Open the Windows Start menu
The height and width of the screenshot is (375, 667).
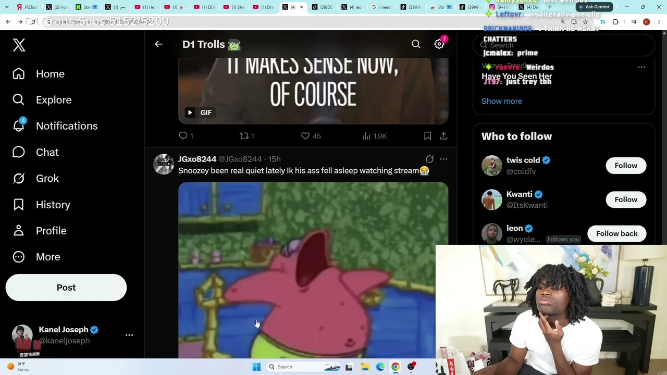pos(256,367)
